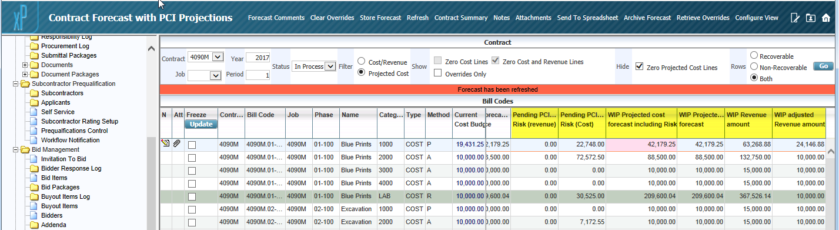The image size is (839, 230).
Task: Click Buyout Items Log folder icon
Action: [x=34, y=196]
